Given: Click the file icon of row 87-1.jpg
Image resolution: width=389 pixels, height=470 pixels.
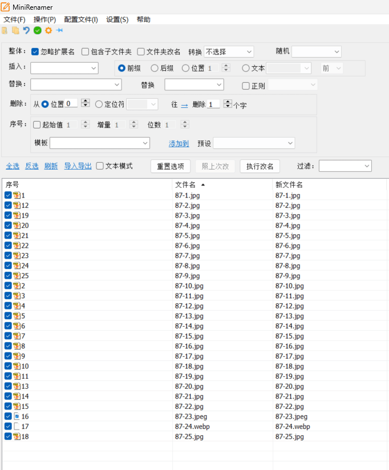Looking at the screenshot, I should click(x=17, y=195).
